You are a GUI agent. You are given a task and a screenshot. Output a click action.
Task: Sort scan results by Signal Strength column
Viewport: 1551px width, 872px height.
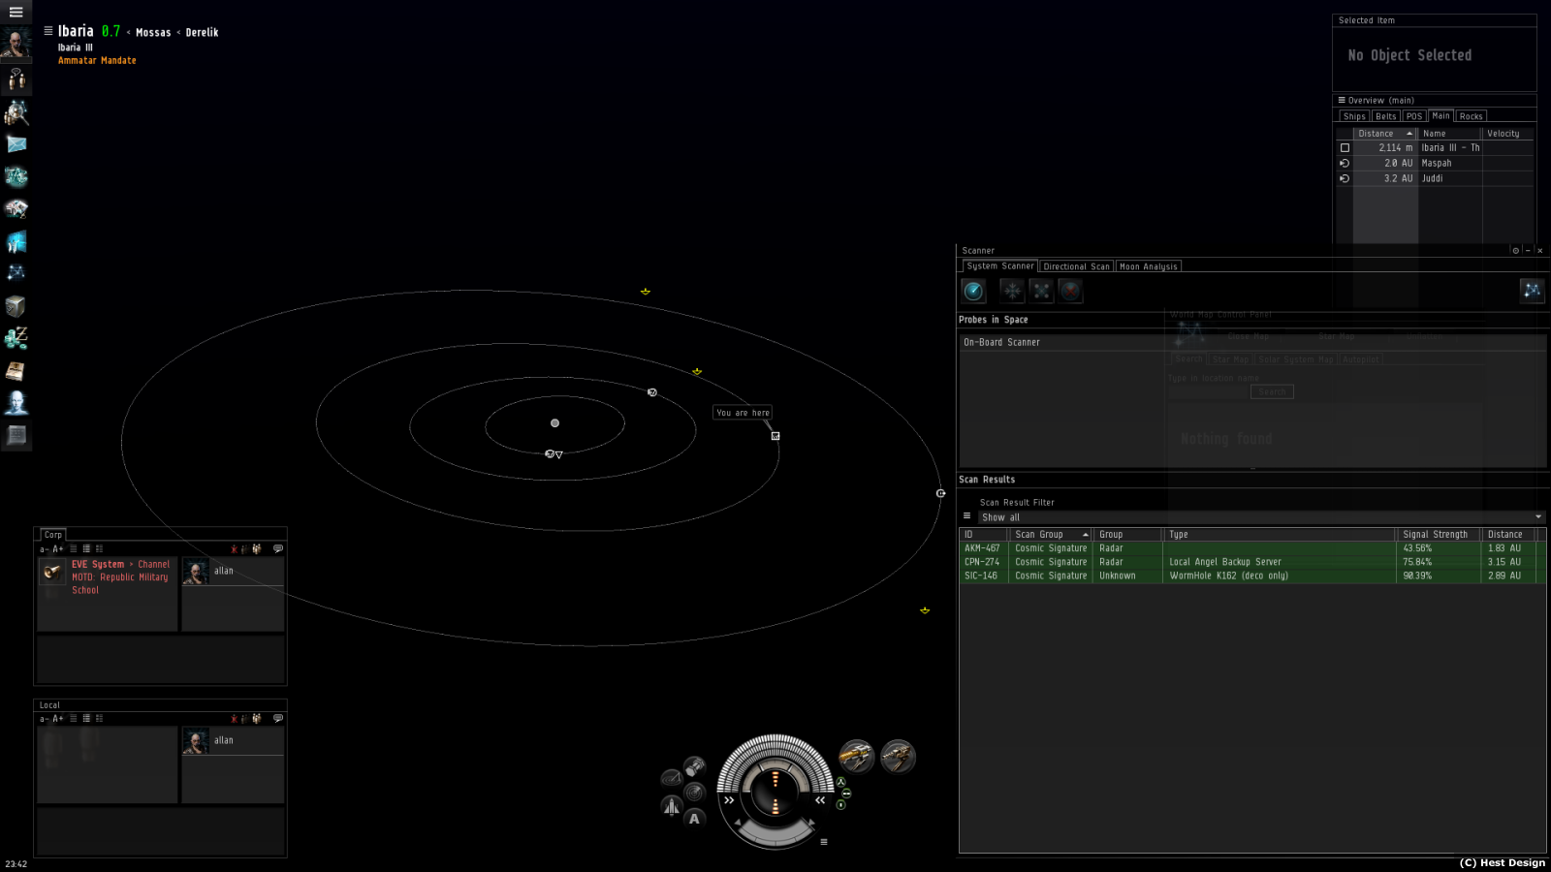1439,534
